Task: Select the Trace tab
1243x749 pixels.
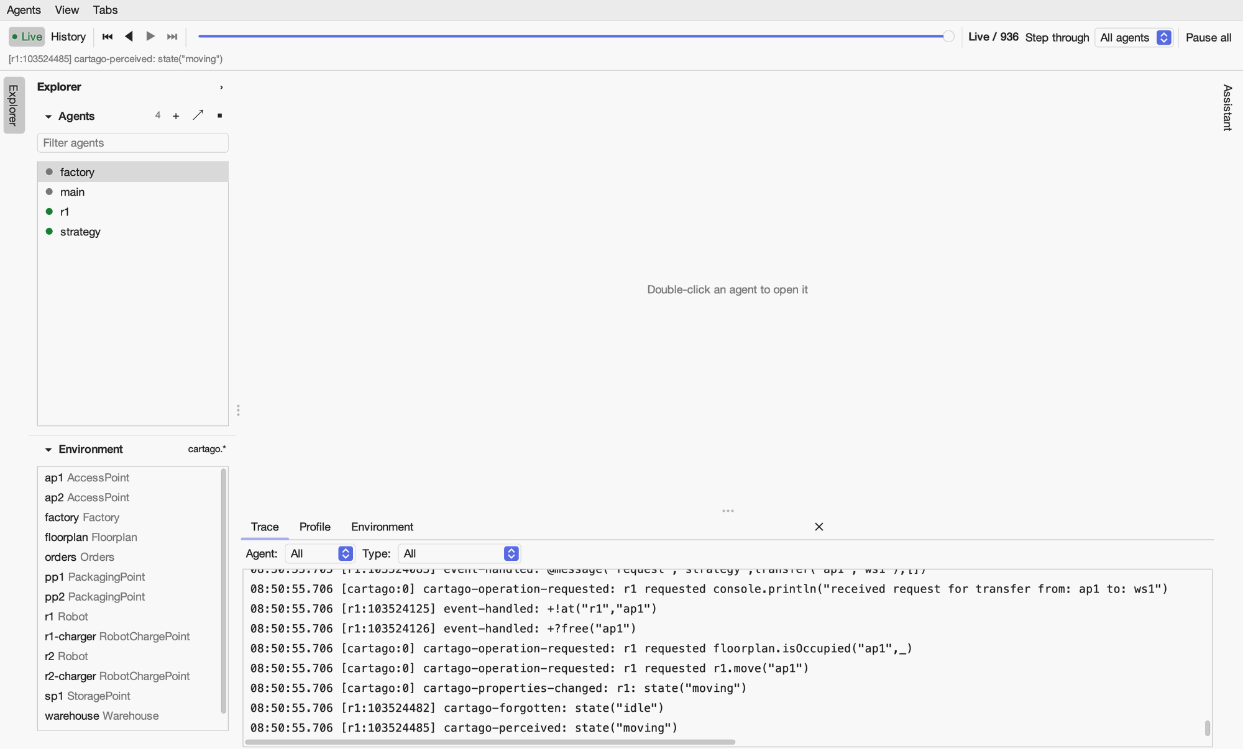Action: point(265,527)
